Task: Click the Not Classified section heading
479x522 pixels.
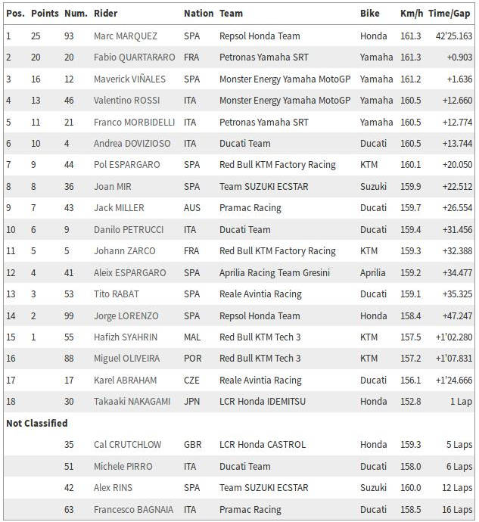Action: (x=36, y=423)
